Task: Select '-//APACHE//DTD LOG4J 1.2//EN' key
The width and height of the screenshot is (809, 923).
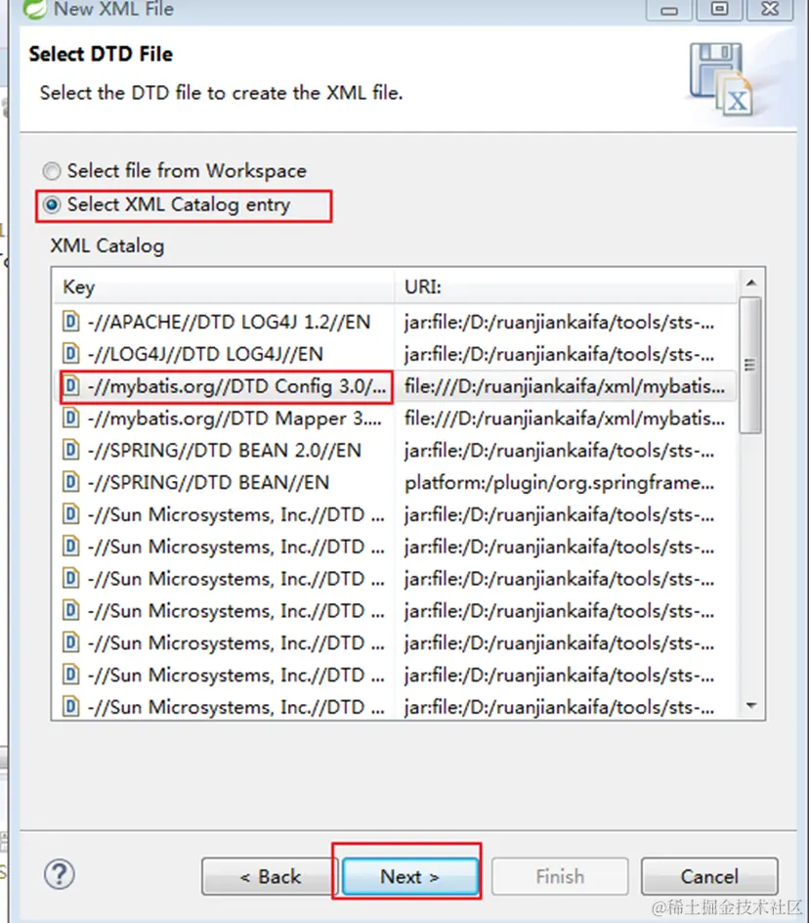Action: (x=229, y=322)
